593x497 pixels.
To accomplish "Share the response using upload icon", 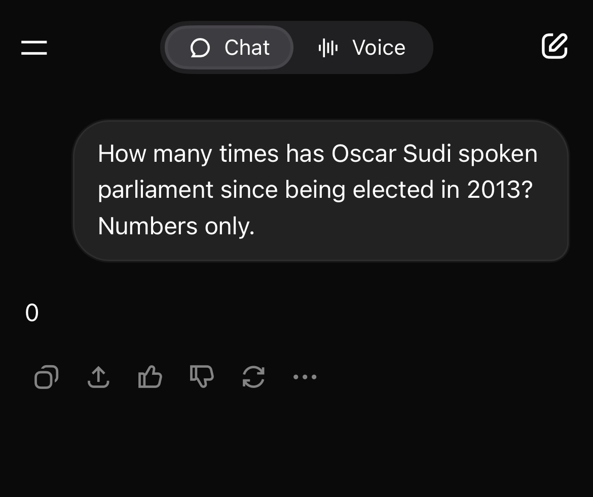I will [98, 377].
